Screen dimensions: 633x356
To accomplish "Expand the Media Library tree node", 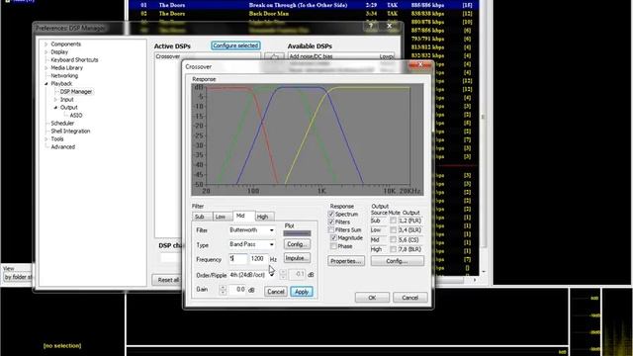I will [x=46, y=68].
